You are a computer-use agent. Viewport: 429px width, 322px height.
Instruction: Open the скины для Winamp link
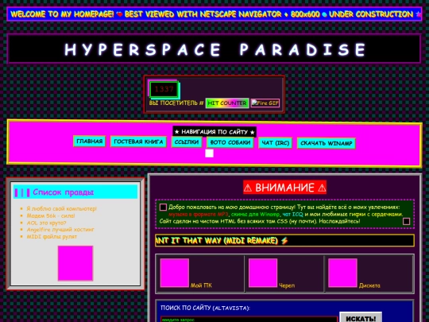coord(255,214)
